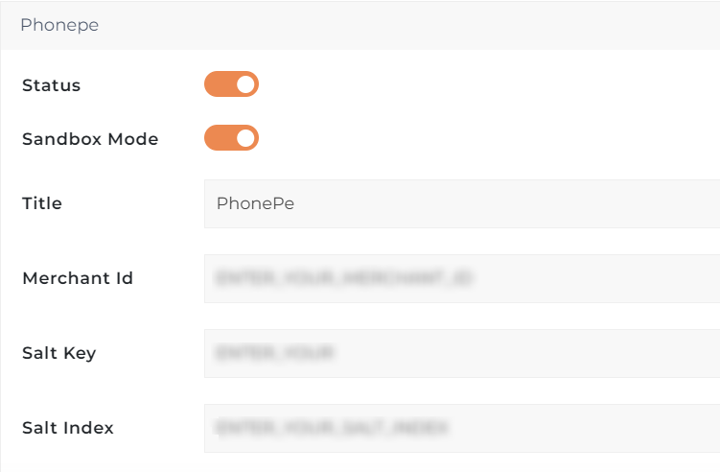
Task: Click the "Phonepe" heading text
Action: pos(59,25)
